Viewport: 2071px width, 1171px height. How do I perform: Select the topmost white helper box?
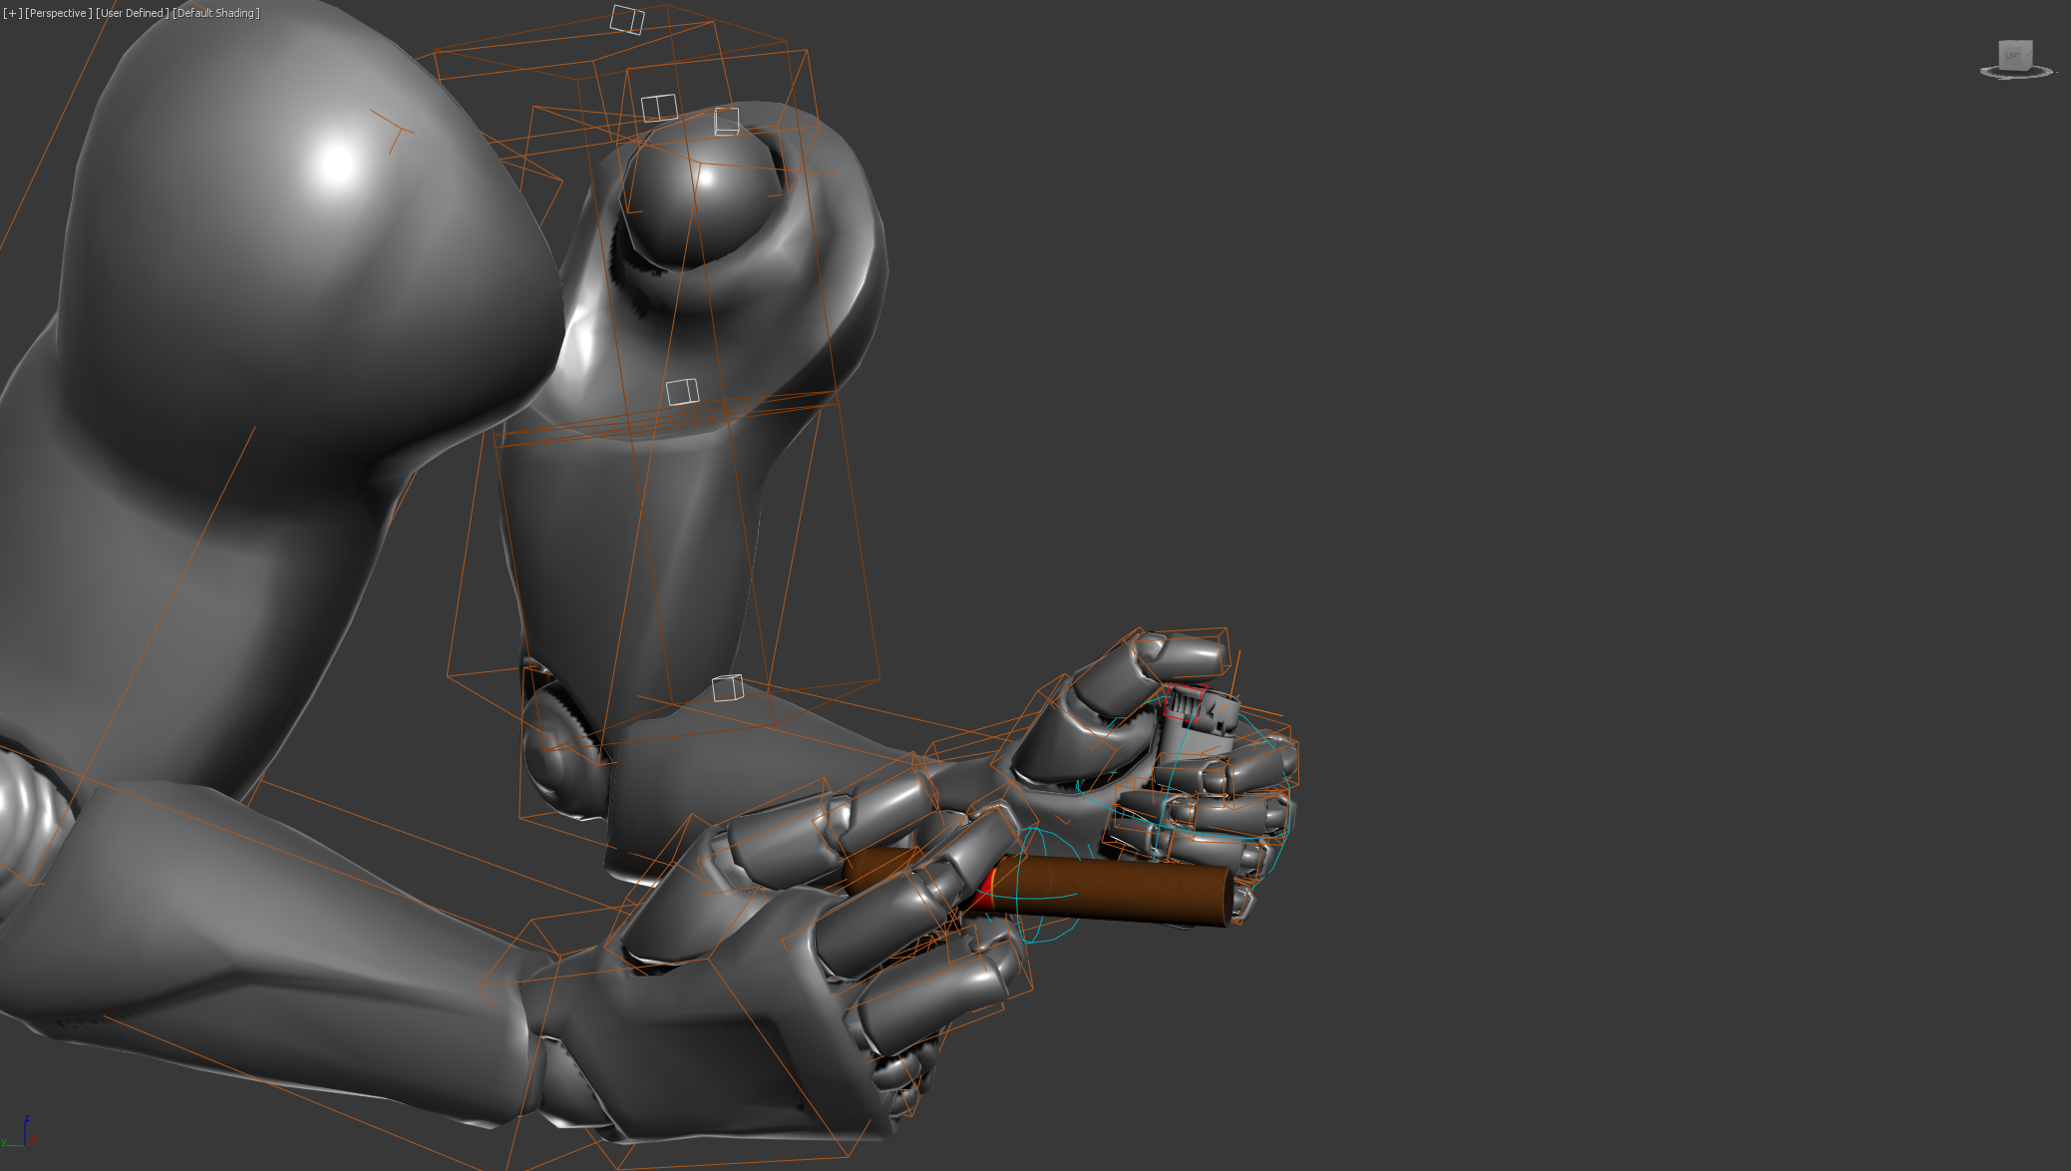coord(627,19)
